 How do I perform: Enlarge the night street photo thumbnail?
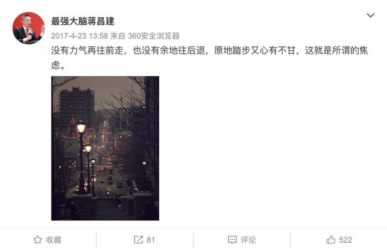coord(105,148)
